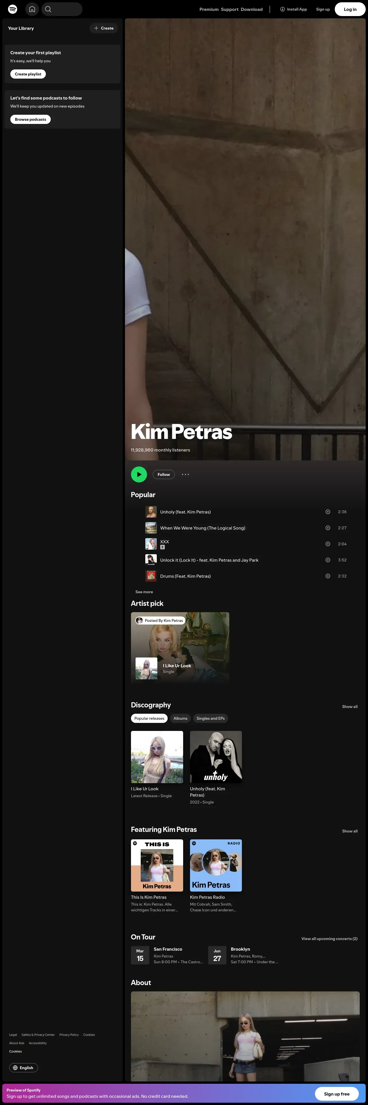Image resolution: width=368 pixels, height=1105 pixels.
Task: Click Kim Petras Radio title text
Action: tap(207, 897)
